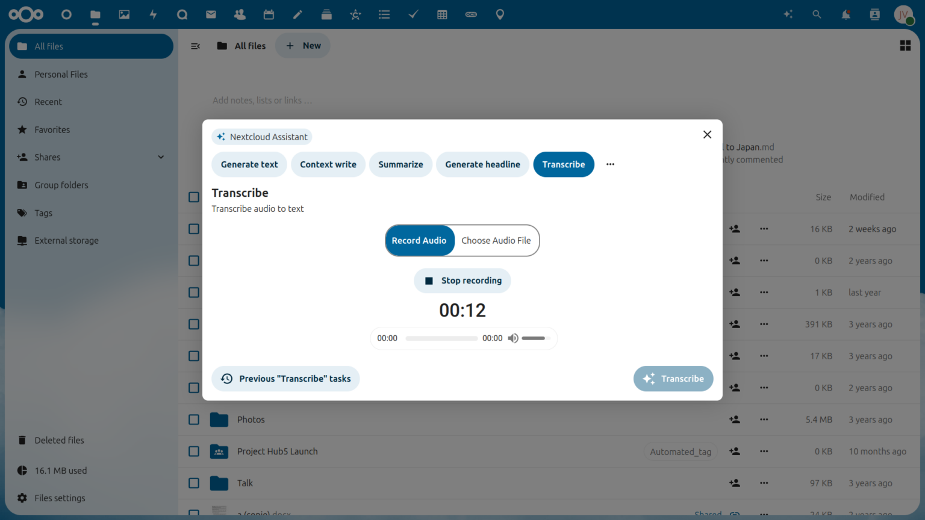Viewport: 925px width, 520px height.
Task: Switch to the Generate headline tab
Action: coord(482,164)
